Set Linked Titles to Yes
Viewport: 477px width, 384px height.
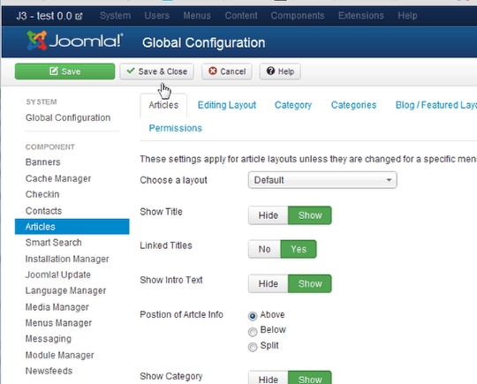pyautogui.click(x=299, y=249)
